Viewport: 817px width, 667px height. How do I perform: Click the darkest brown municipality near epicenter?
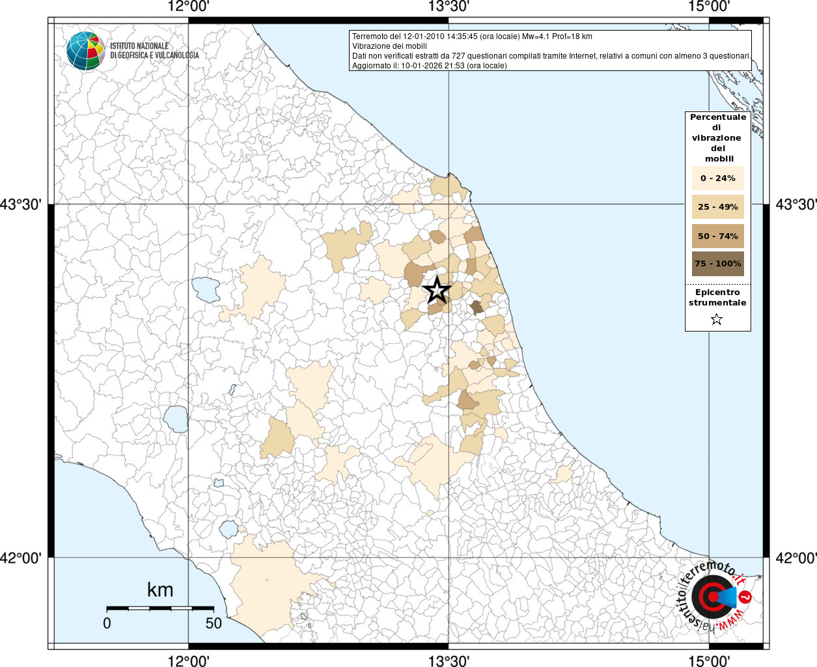(x=477, y=307)
